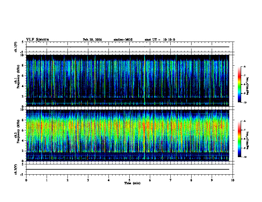The image size is (262, 202).
Task: Click time axis tick label "6"
Action: coord(150,180)
